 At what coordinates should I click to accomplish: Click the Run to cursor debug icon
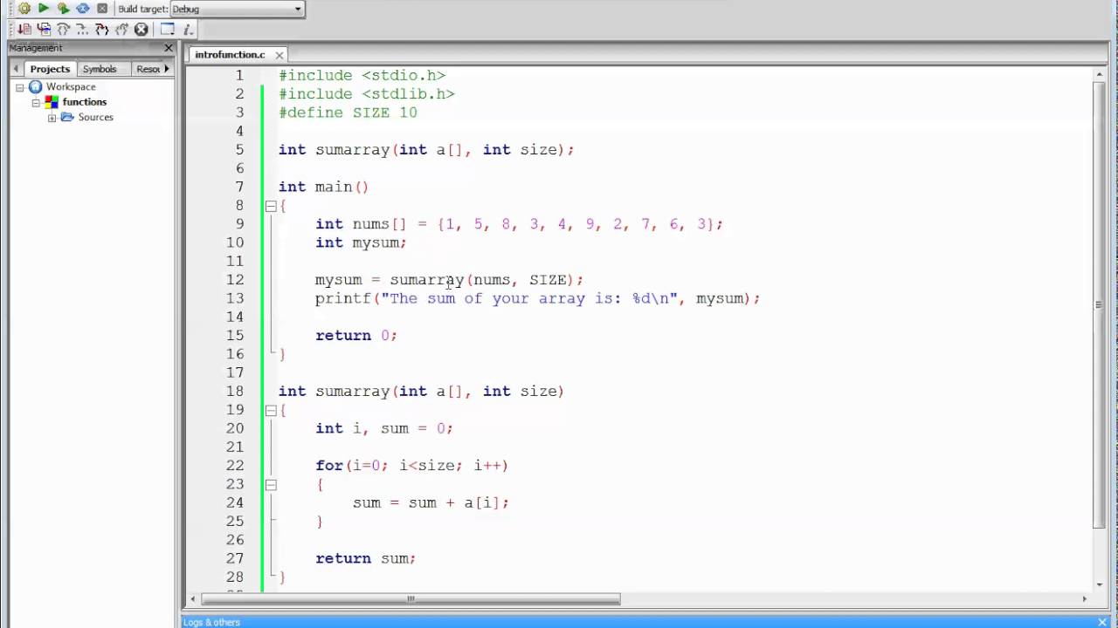point(24,29)
